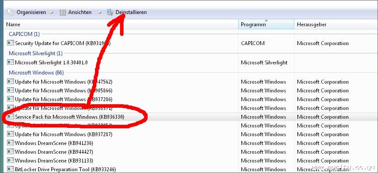Viewport: 378px width, 173px height.
Task: Click icon next to Microsoft Silverlight 1.0.30401.0
Action: [x=11, y=62]
